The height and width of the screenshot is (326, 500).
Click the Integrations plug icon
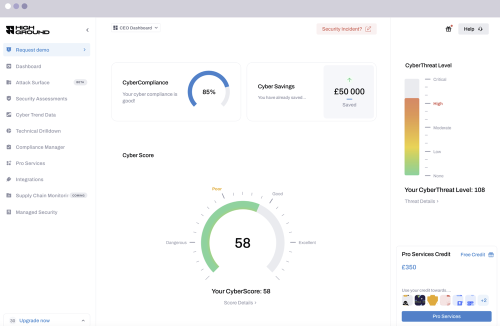tap(9, 179)
